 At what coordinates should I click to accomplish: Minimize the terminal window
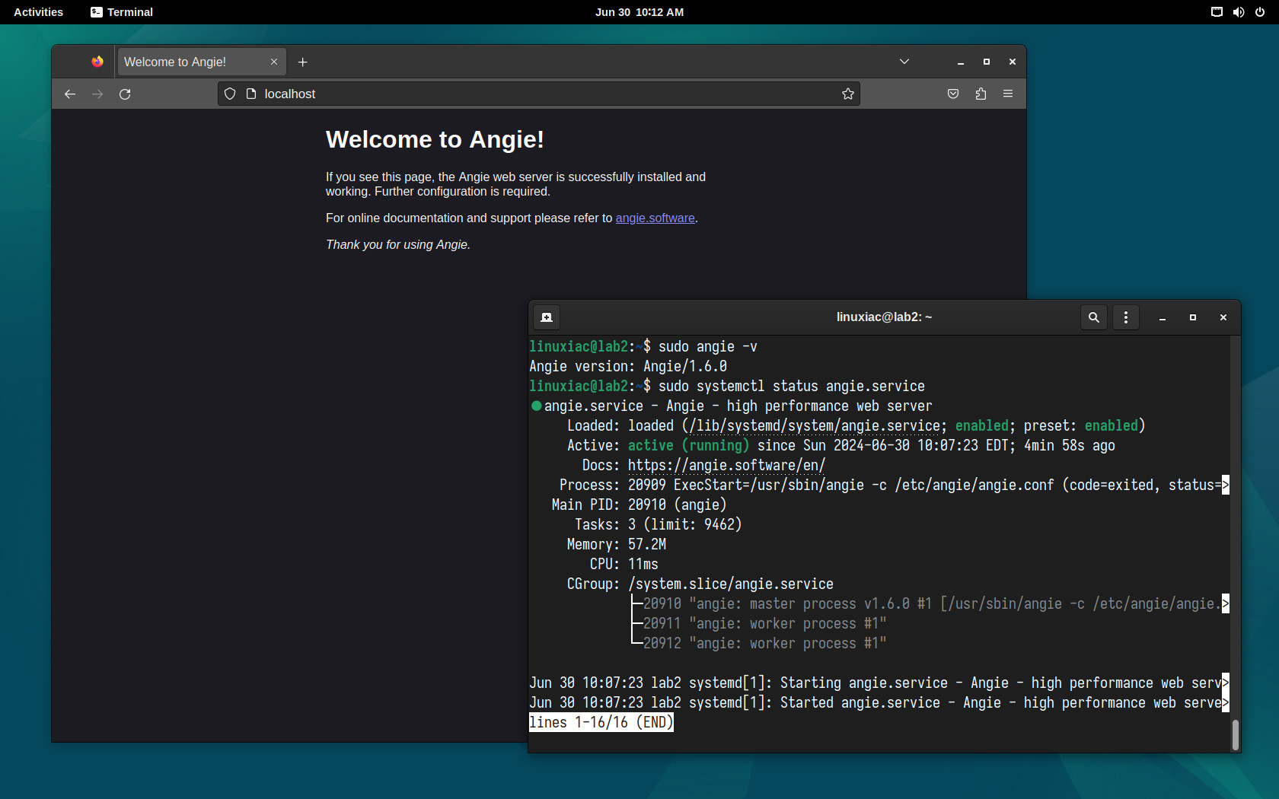(x=1163, y=317)
